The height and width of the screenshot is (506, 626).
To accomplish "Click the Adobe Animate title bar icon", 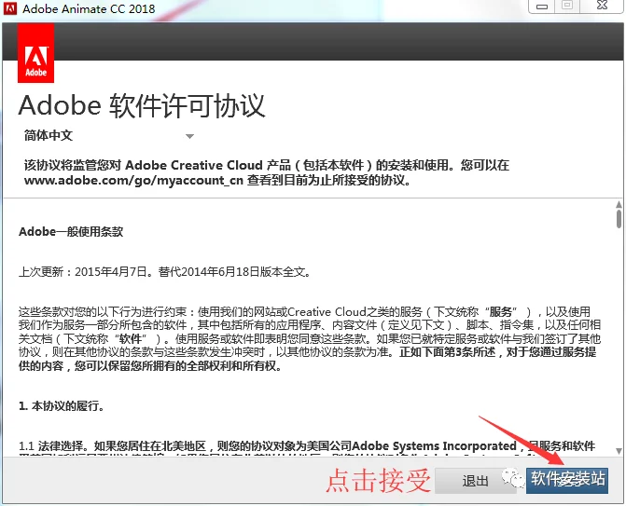I will (x=10, y=8).
